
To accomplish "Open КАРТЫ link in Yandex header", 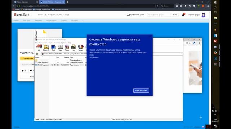I will coord(60,15).
